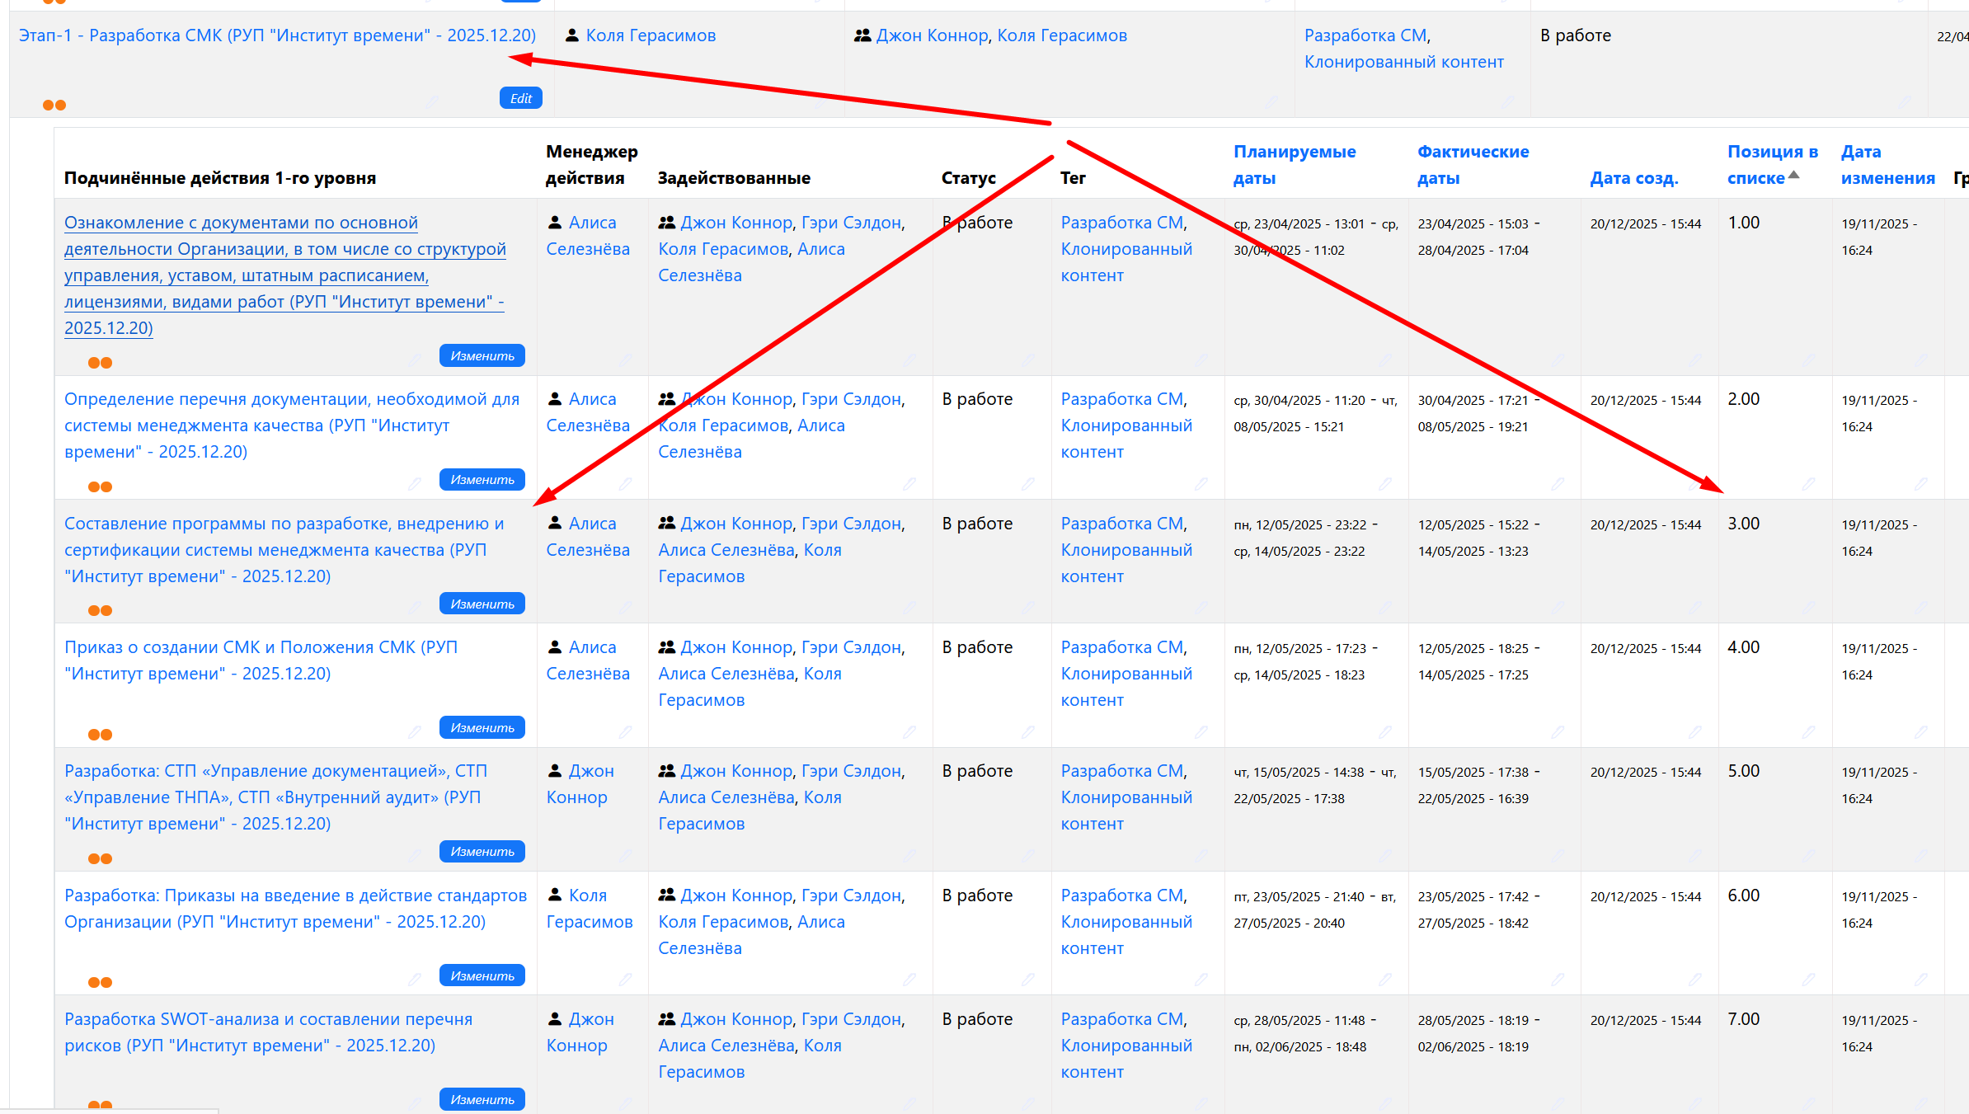Open 'Клонированный контент' tag in Этап-1 row
The image size is (1969, 1114).
coord(1403,62)
